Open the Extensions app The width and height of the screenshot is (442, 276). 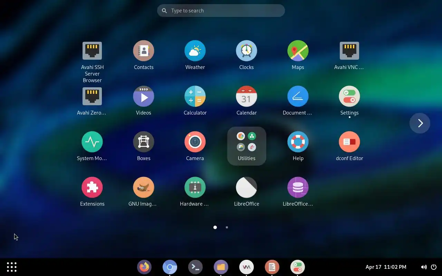(x=92, y=187)
